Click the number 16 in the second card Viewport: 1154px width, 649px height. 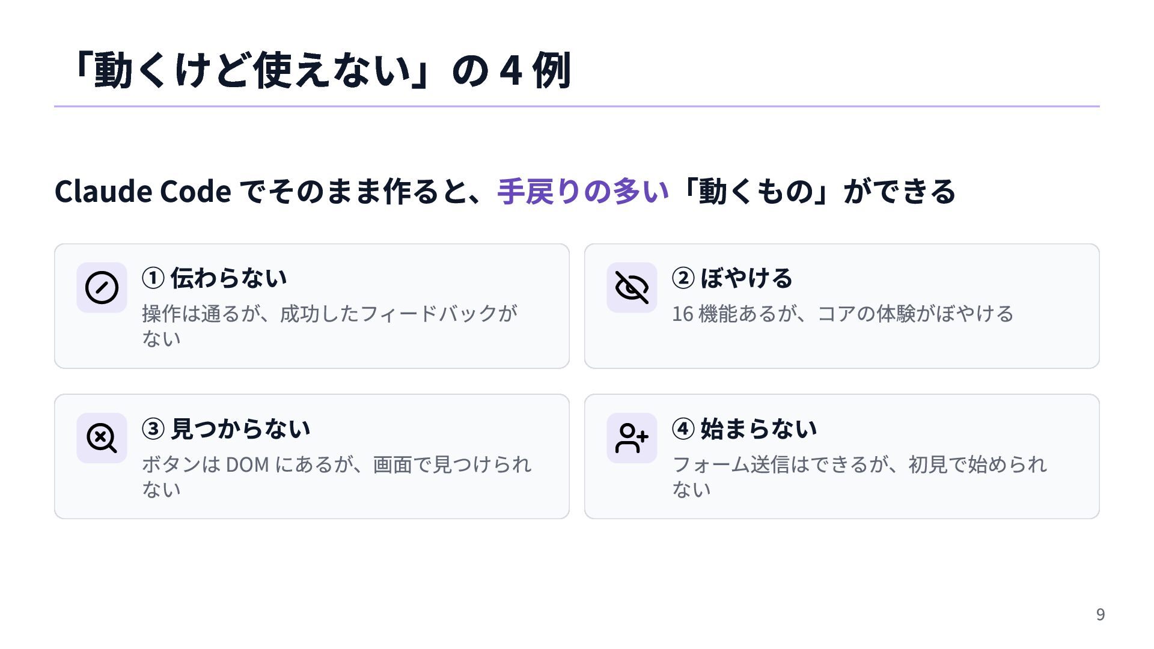tap(682, 314)
